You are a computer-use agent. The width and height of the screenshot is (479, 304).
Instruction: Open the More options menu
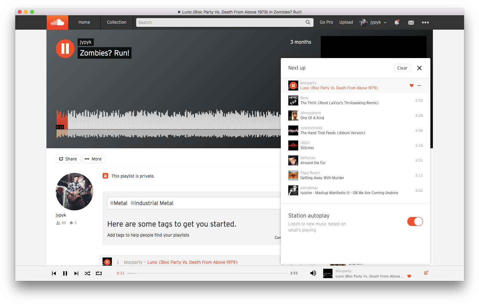coord(93,159)
